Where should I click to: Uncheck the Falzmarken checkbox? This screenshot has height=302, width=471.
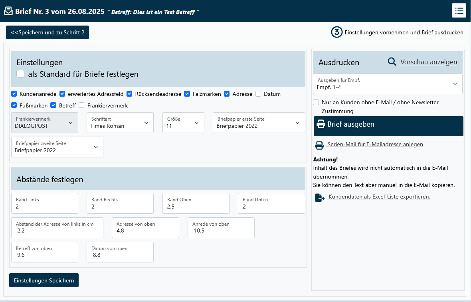[187, 94]
